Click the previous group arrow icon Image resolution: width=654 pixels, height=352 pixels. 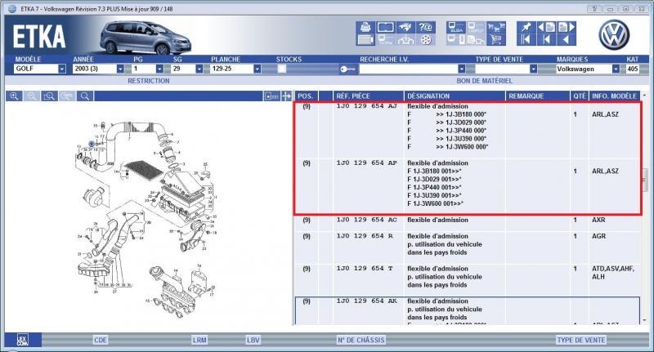(546, 39)
